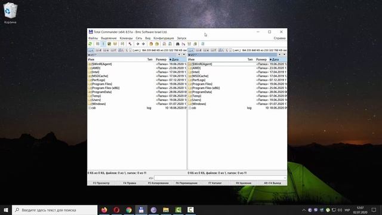Open the right panel path dropdown arrow
Viewport: 382px width, 215px height.
pyautogui.click(x=189, y=55)
